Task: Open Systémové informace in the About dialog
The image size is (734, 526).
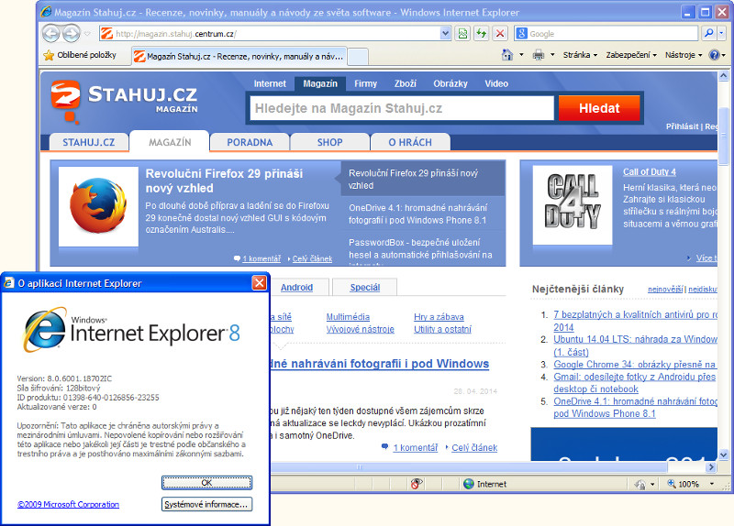Action: [206, 505]
